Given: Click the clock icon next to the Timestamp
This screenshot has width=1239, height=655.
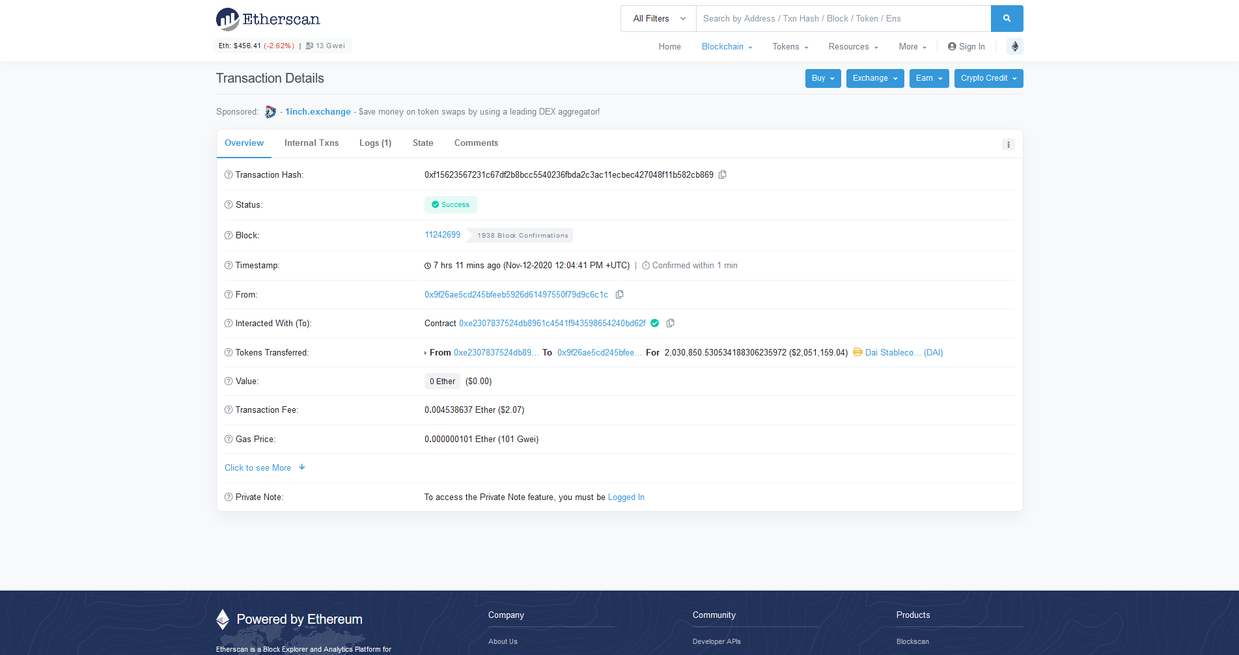Looking at the screenshot, I should pyautogui.click(x=428, y=265).
